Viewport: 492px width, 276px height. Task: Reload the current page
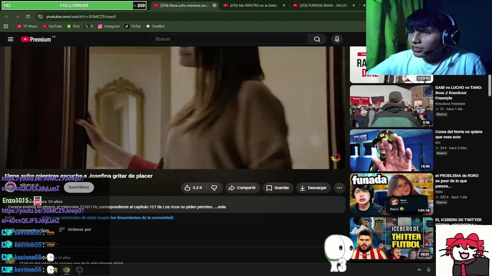(28, 16)
